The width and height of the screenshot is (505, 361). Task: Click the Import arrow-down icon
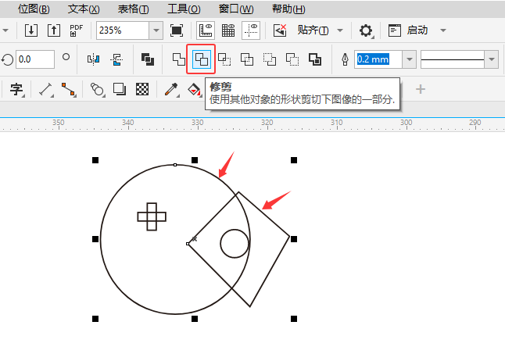coord(30,30)
